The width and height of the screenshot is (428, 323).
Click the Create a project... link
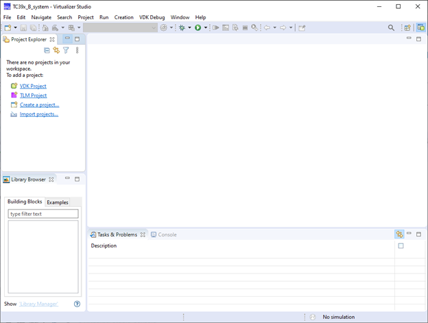coord(39,104)
